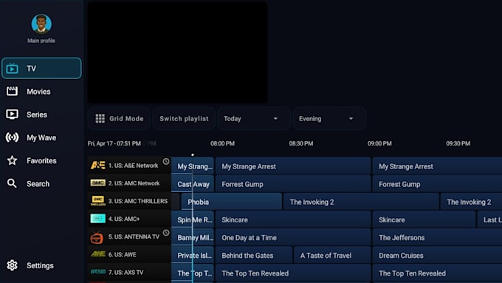Open the Settings gear icon
Viewport: 502px width, 283px height.
(x=12, y=265)
